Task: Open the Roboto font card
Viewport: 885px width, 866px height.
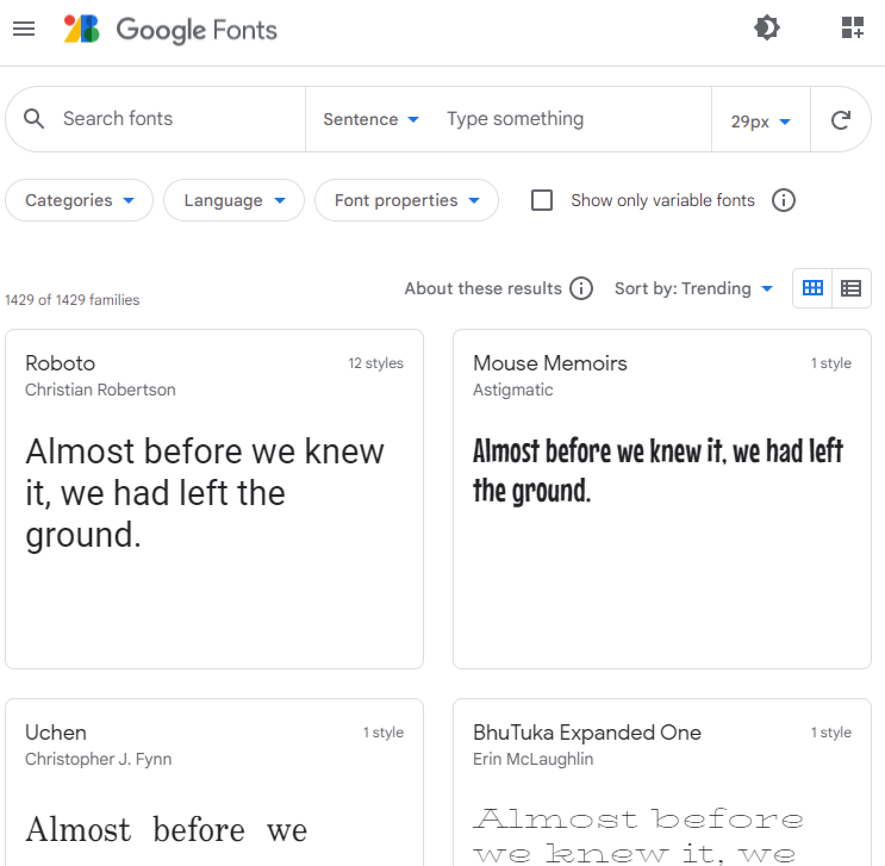Action: [x=214, y=499]
